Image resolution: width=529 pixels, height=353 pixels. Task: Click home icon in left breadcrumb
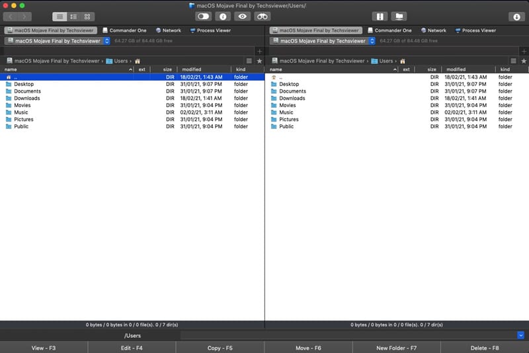pyautogui.click(x=138, y=61)
